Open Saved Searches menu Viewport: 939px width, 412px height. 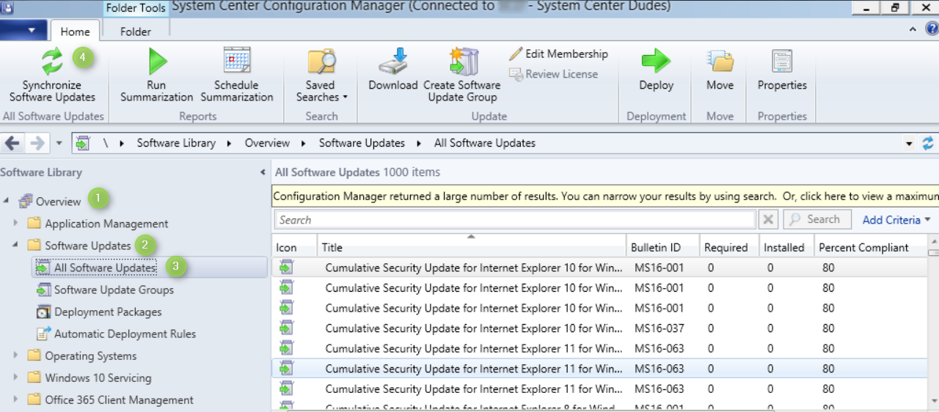[321, 75]
